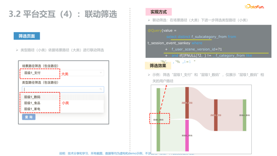
Task: Click the @Query annotation text
Action: coord(155,31)
